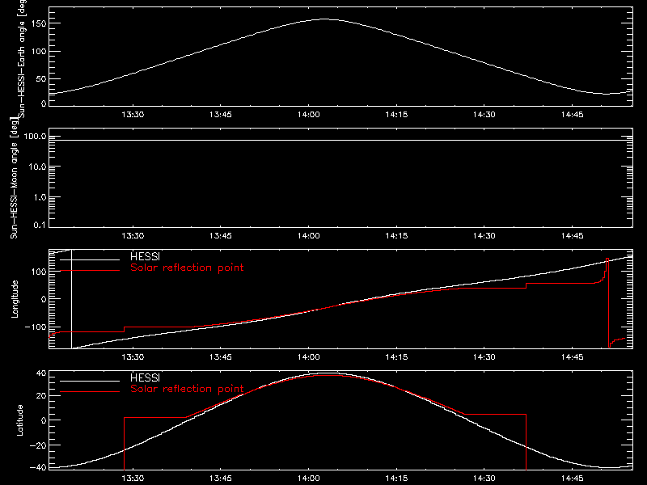Select HESSI legend text in Latitude plot
This screenshot has width=647, height=485.
pos(145,377)
